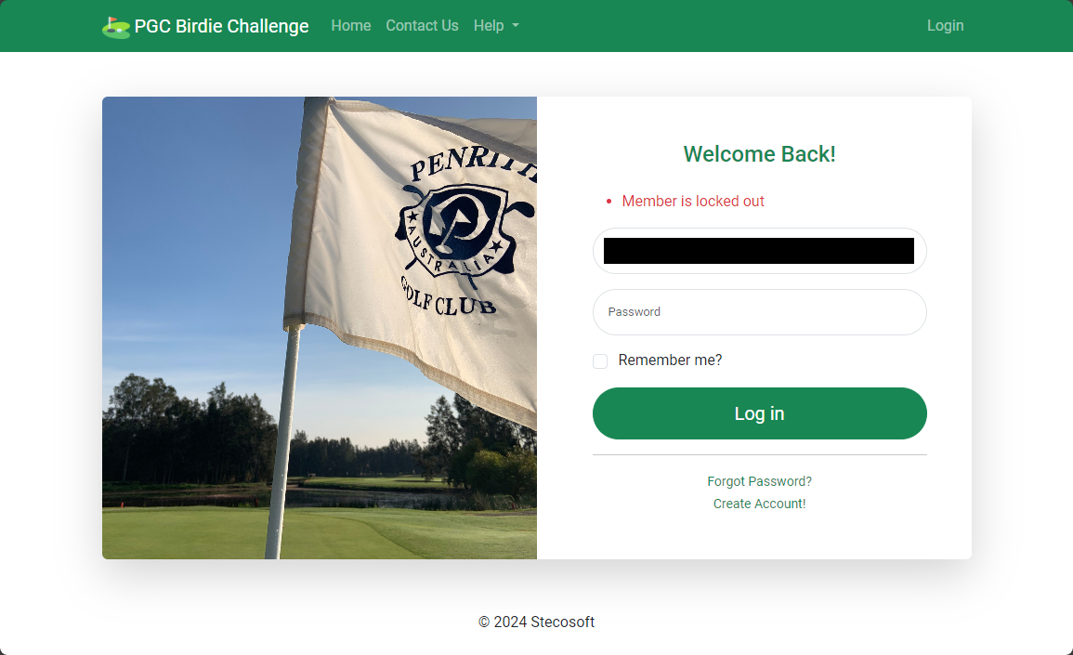The height and width of the screenshot is (655, 1073).
Task: Click into the Password field
Action: click(x=760, y=312)
